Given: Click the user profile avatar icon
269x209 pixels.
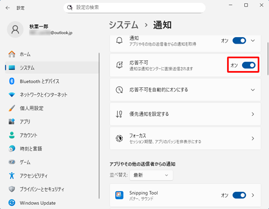Looking at the screenshot, I should pyautogui.click(x=15, y=30).
